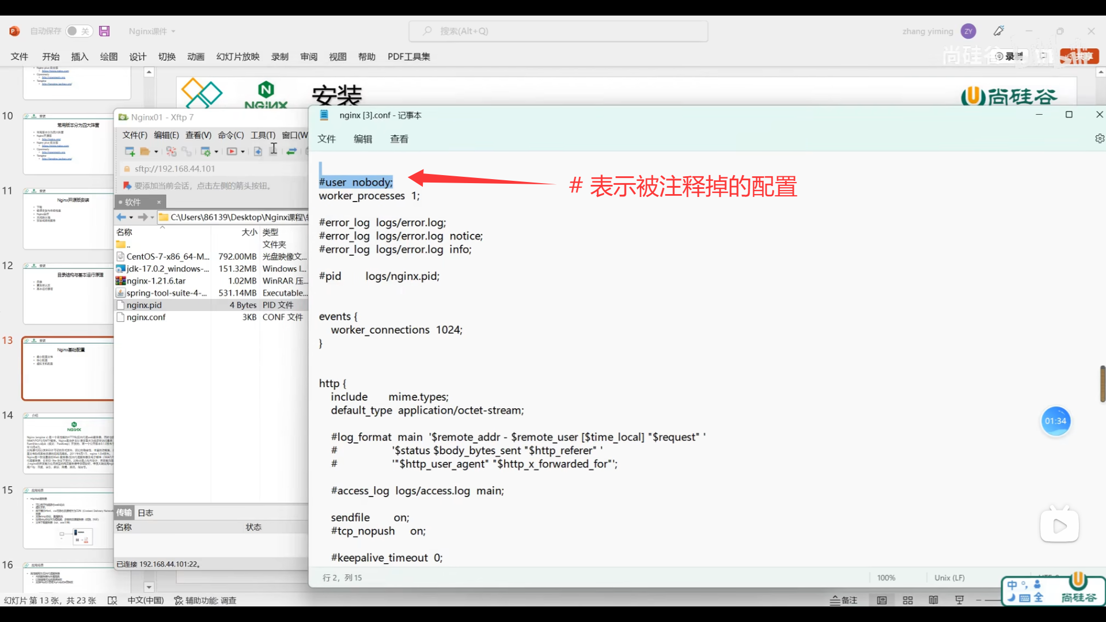
Task: Select slide 14 thumbnail
Action: point(68,443)
